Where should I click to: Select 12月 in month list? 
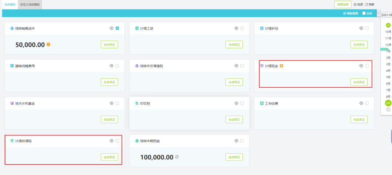(x=388, y=45)
